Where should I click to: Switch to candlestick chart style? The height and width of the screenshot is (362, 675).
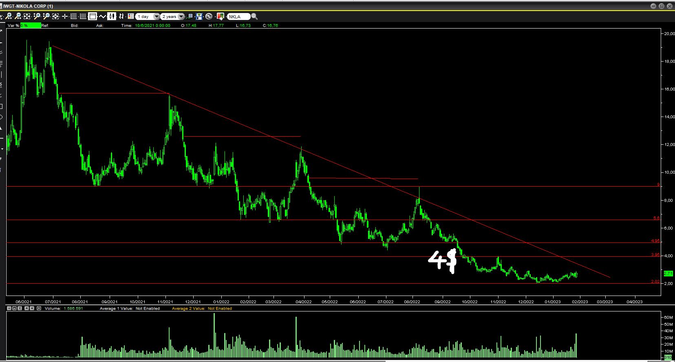point(112,16)
